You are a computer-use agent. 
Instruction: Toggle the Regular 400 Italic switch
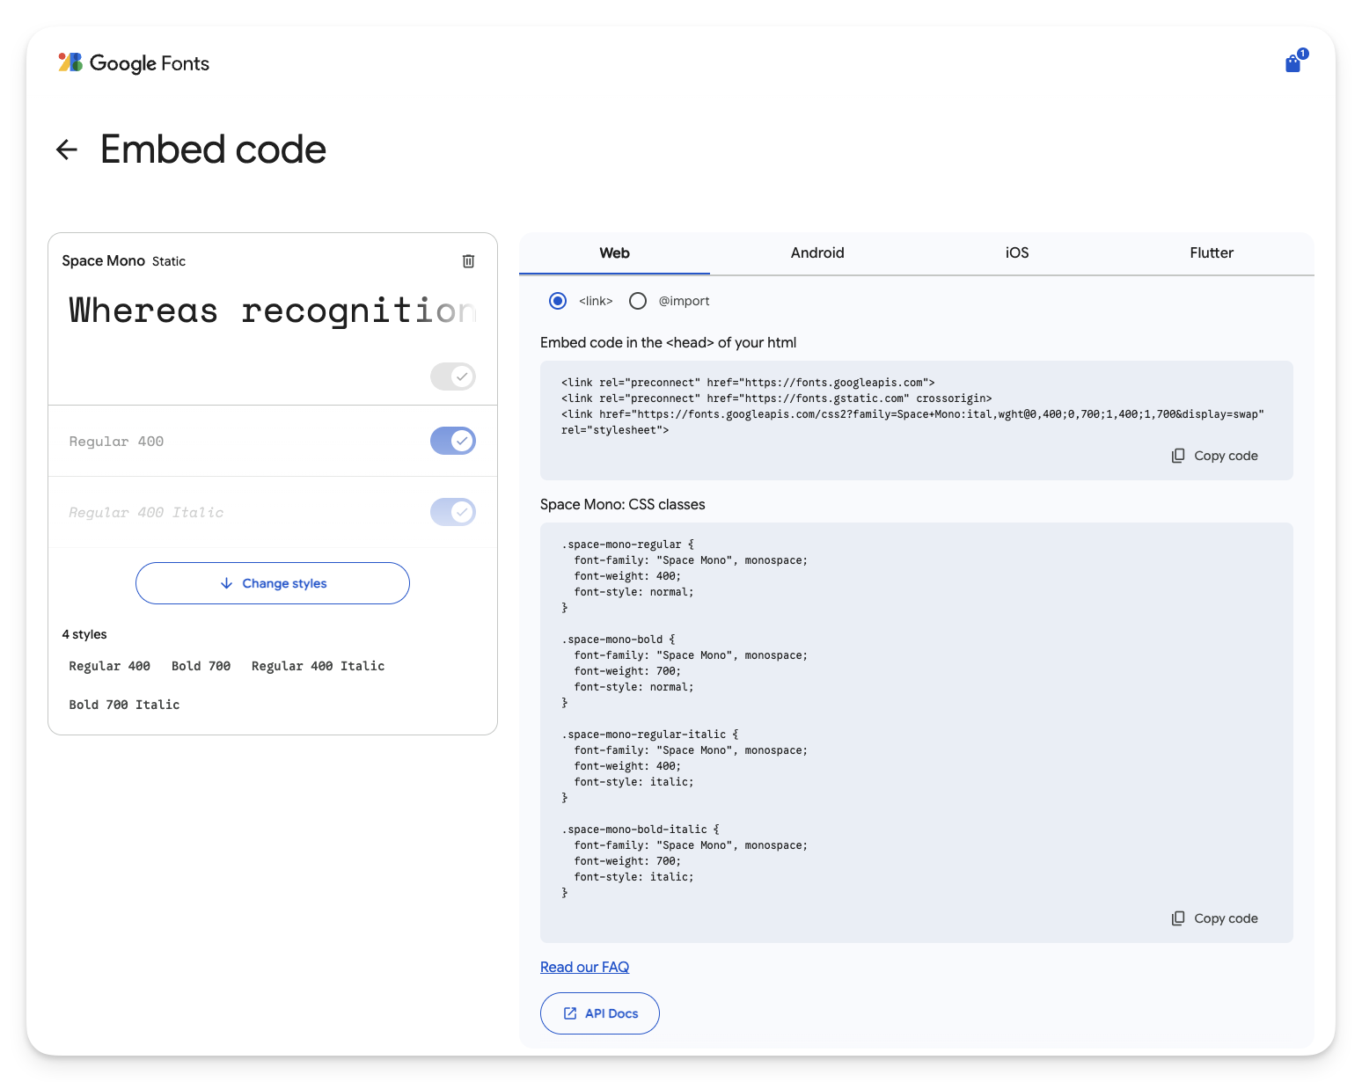coord(453,512)
